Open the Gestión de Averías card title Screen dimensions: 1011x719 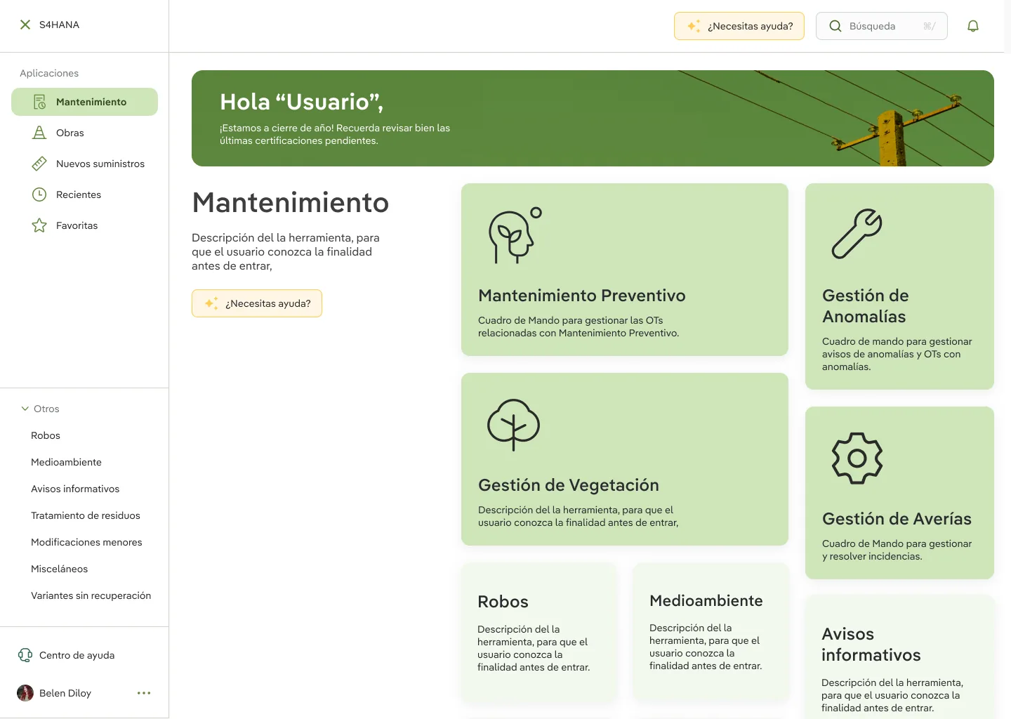897,519
